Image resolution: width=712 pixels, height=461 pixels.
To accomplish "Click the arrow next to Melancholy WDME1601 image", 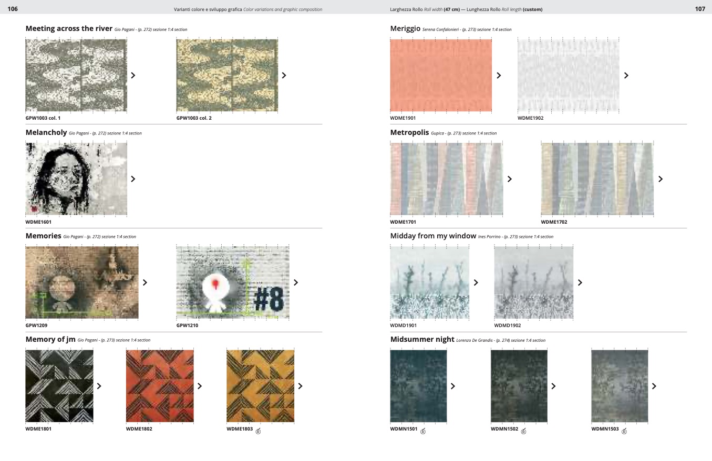I will click(x=133, y=179).
